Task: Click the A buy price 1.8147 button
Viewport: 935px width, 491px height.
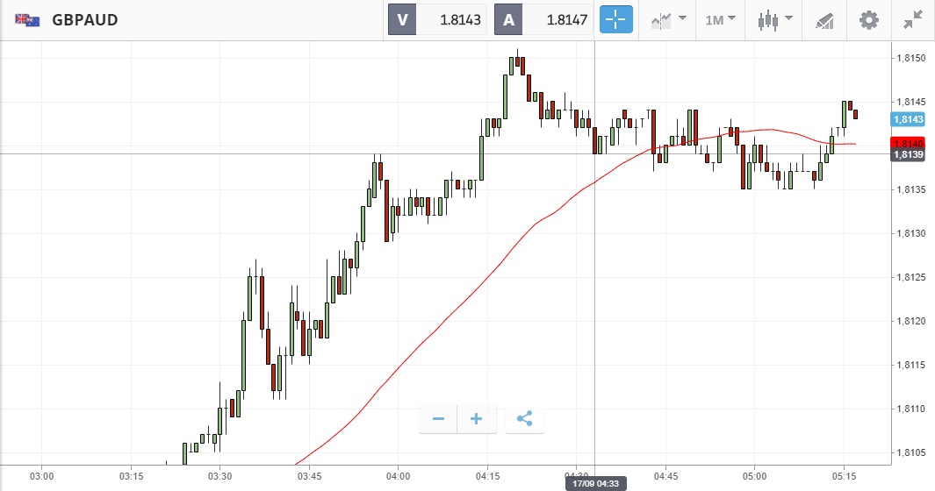Action: point(545,19)
